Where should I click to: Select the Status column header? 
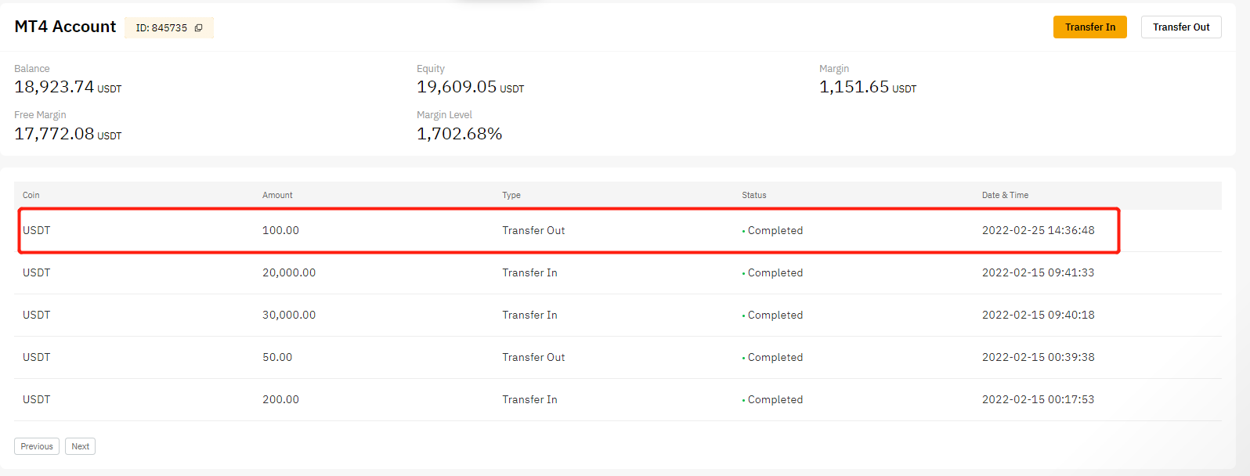click(x=754, y=195)
